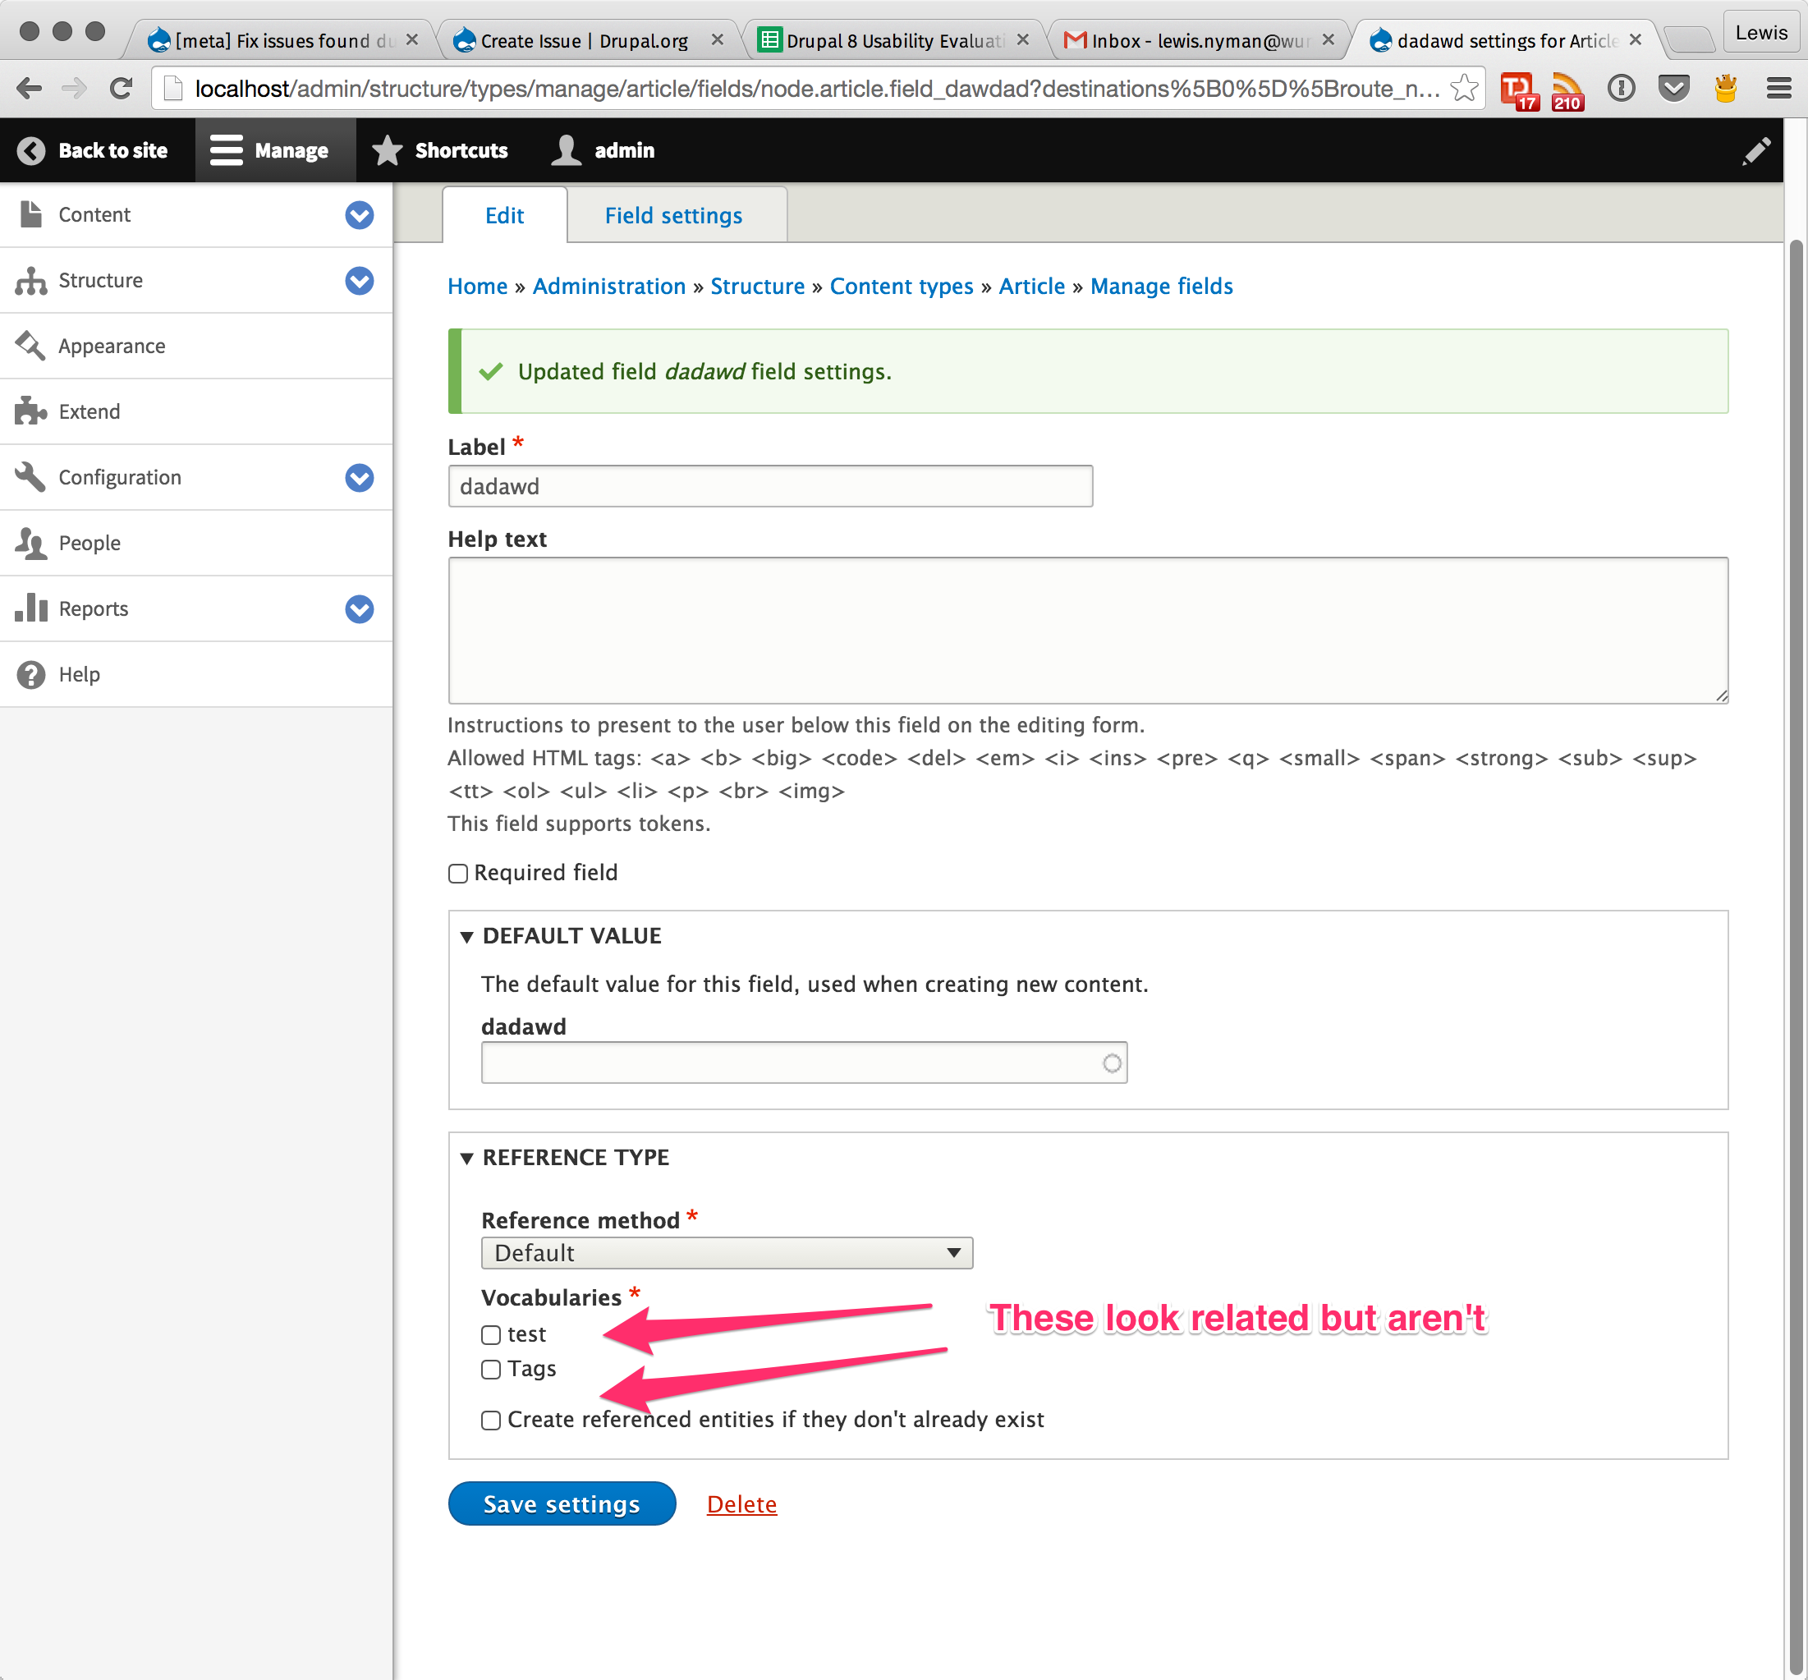Expand the Configuration menu chevron
The image size is (1808, 1680).
(359, 477)
